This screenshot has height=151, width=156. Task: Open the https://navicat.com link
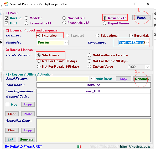(x=135, y=147)
